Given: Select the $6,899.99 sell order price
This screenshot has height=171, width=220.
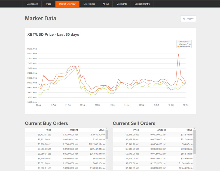Looking at the screenshot, I should (132, 139).
